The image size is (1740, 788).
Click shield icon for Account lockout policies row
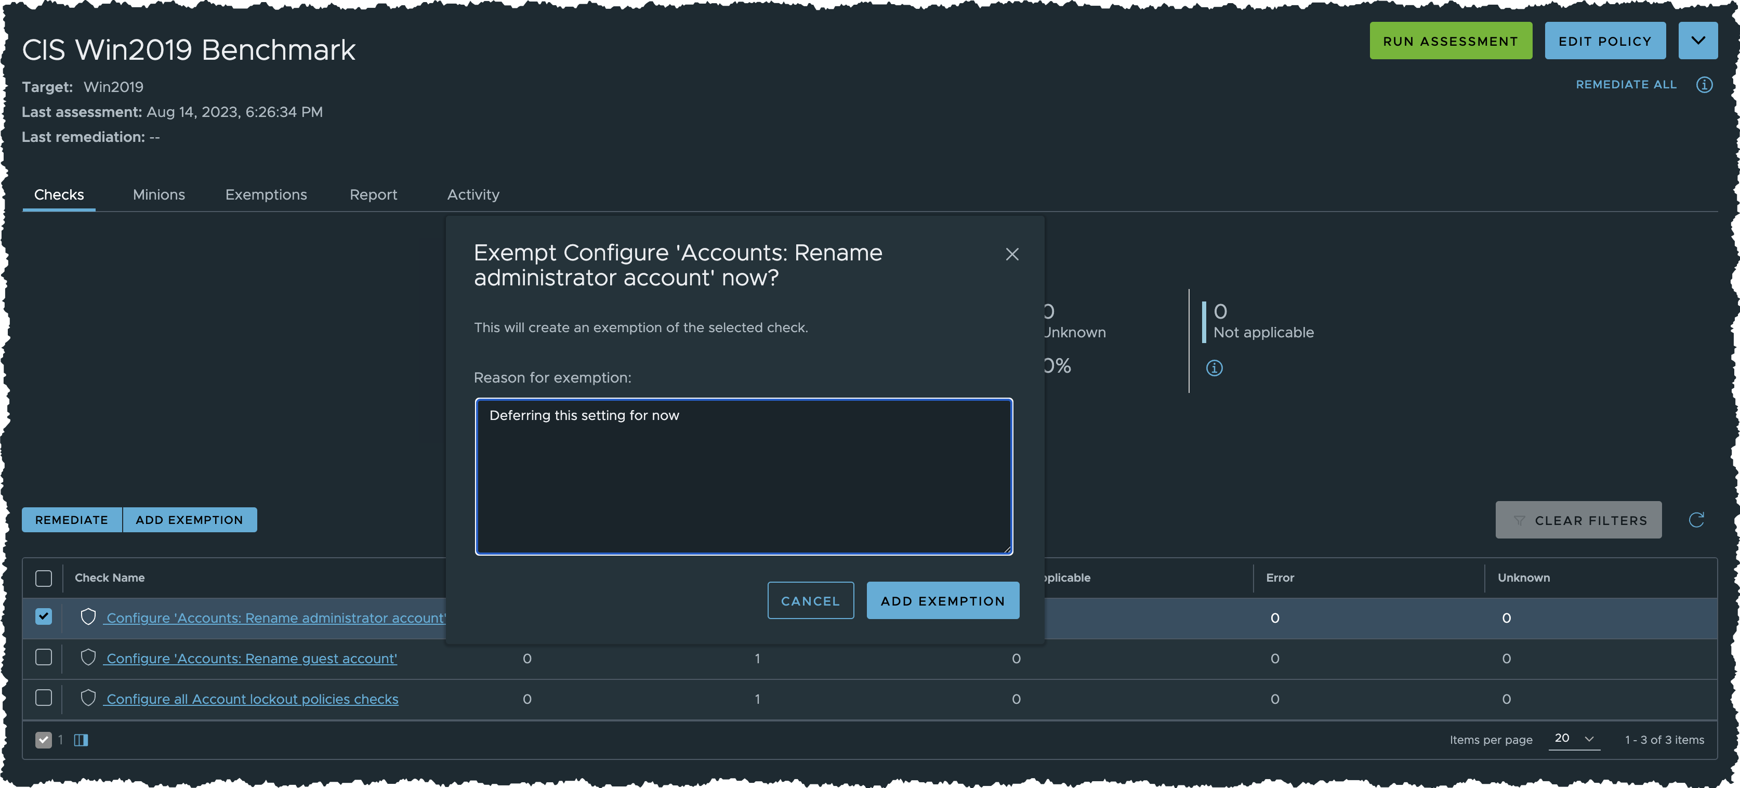88,698
